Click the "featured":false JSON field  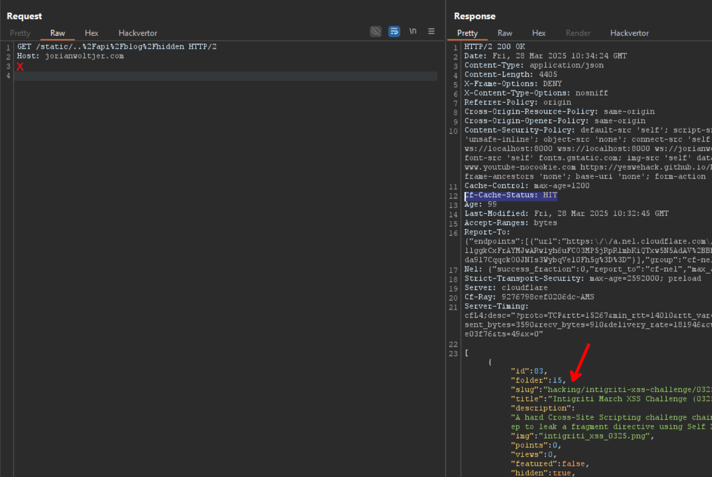[550, 464]
